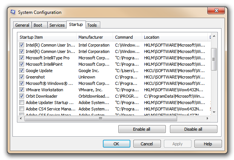
Task: Uncheck the Greenshot startup item
Action: tap(21, 77)
